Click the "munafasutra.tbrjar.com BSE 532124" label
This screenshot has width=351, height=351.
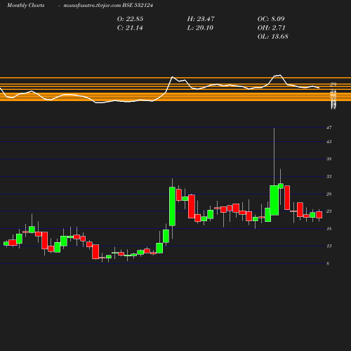coord(108,6)
